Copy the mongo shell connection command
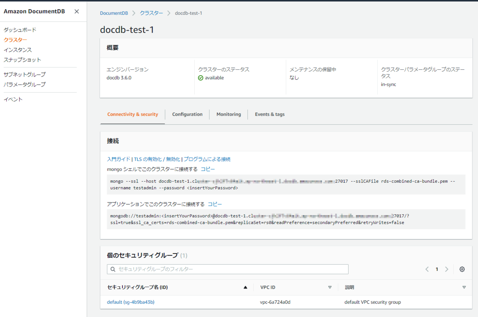 pos(208,169)
